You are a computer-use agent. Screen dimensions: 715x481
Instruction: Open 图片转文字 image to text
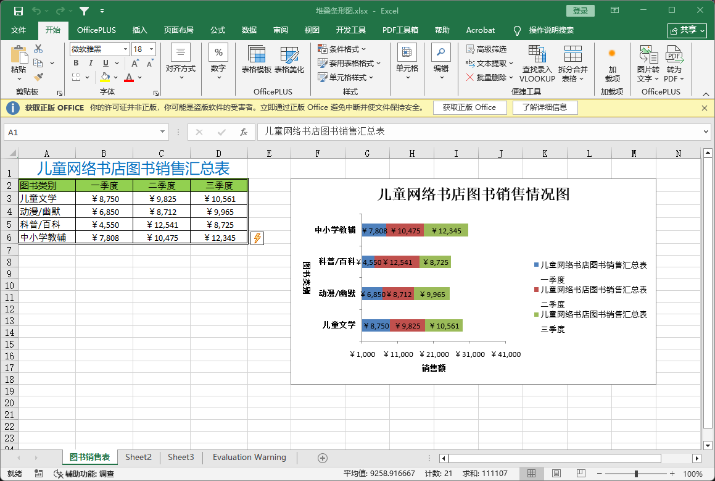(x=648, y=64)
